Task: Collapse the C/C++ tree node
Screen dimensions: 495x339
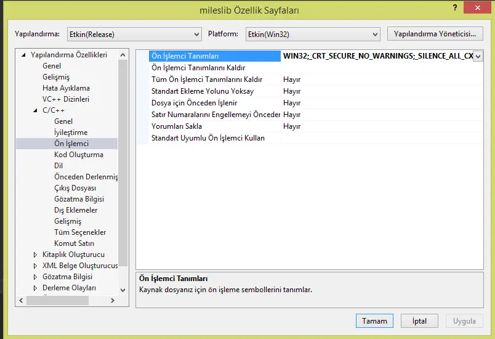Action: pos(35,110)
